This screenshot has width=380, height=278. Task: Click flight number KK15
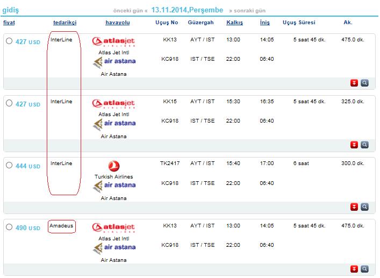[x=170, y=101]
